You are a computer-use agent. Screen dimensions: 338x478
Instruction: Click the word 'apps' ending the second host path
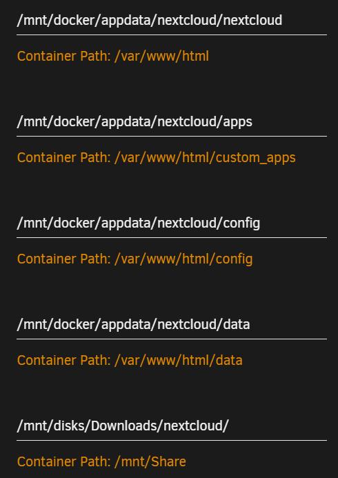[x=238, y=122]
